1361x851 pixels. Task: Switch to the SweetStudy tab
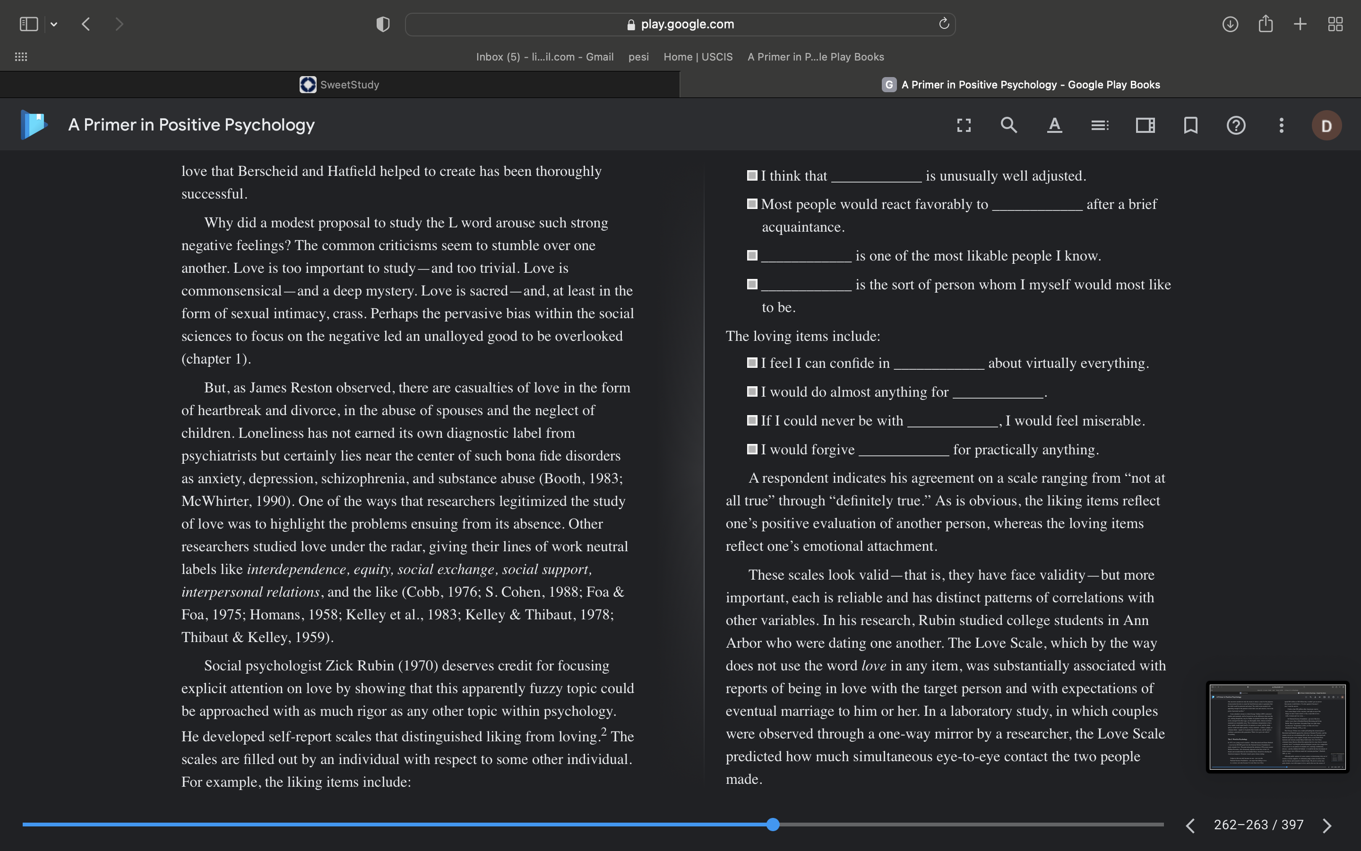(340, 85)
